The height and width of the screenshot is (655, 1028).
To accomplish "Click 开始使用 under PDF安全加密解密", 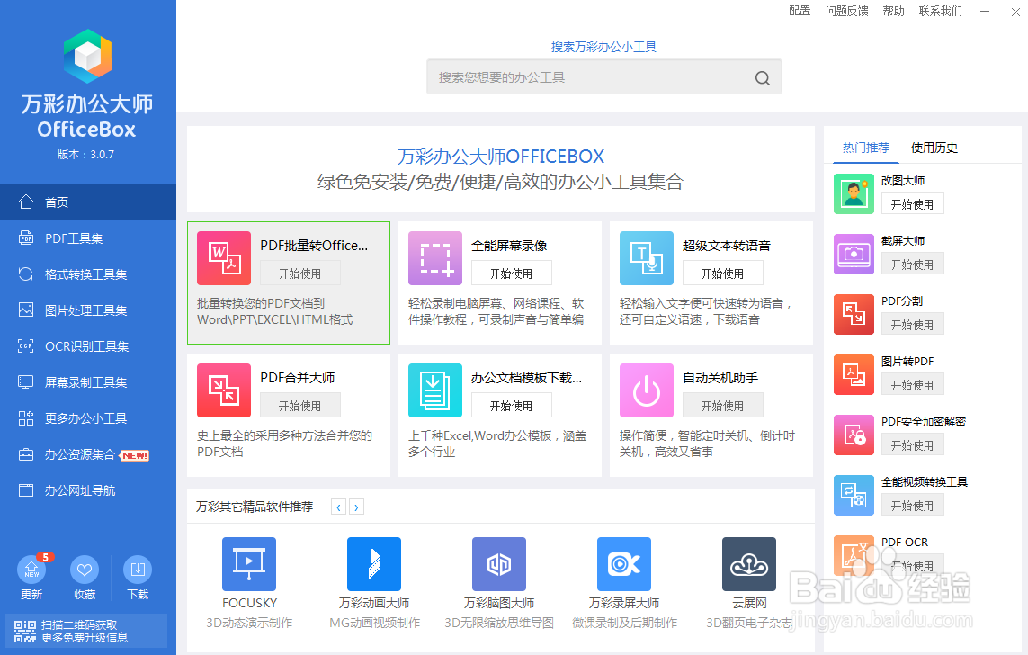I will (913, 445).
